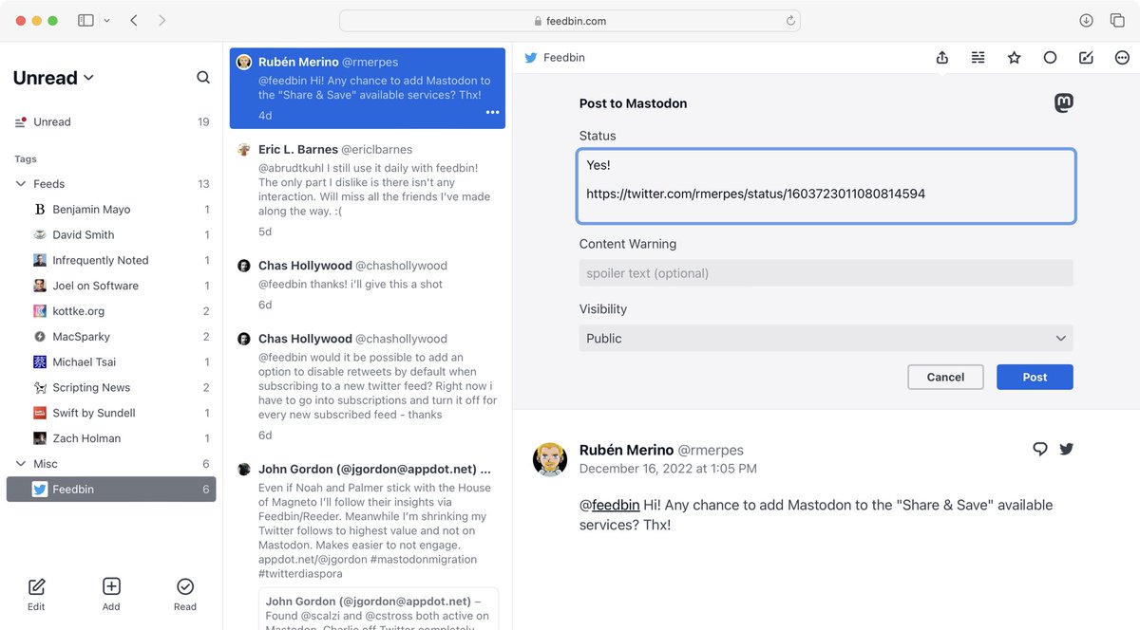Open Chas Hollywood disable retweets entry

click(368, 387)
